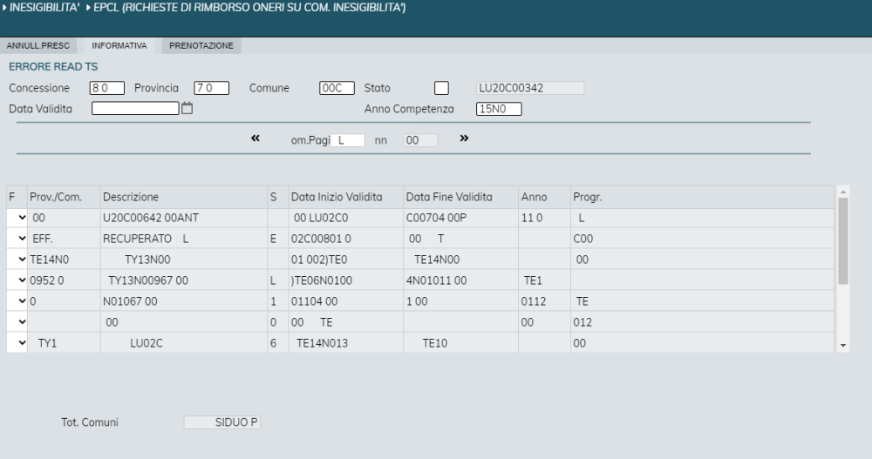Expand dropdown in the TE14N0 row

[x=22, y=259]
